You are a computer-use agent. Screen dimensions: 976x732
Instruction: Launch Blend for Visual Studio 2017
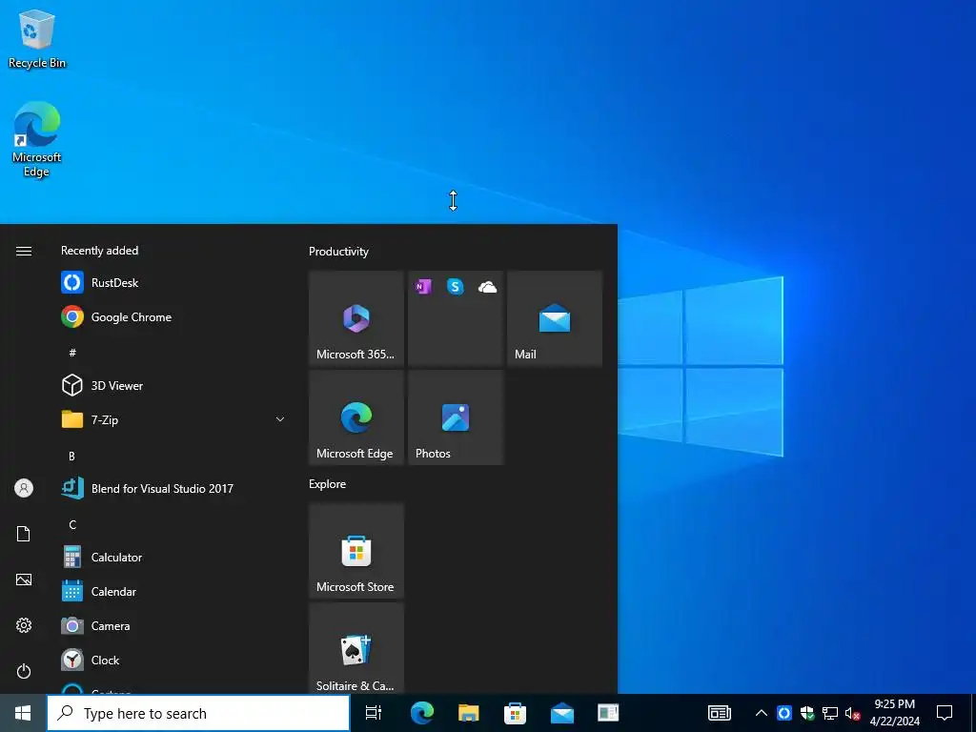coord(174,489)
